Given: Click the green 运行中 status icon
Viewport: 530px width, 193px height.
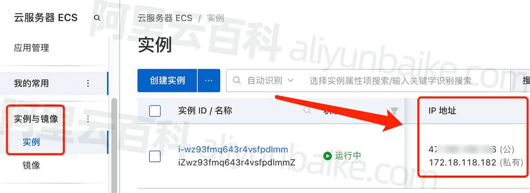Looking at the screenshot, I should click(x=327, y=156).
